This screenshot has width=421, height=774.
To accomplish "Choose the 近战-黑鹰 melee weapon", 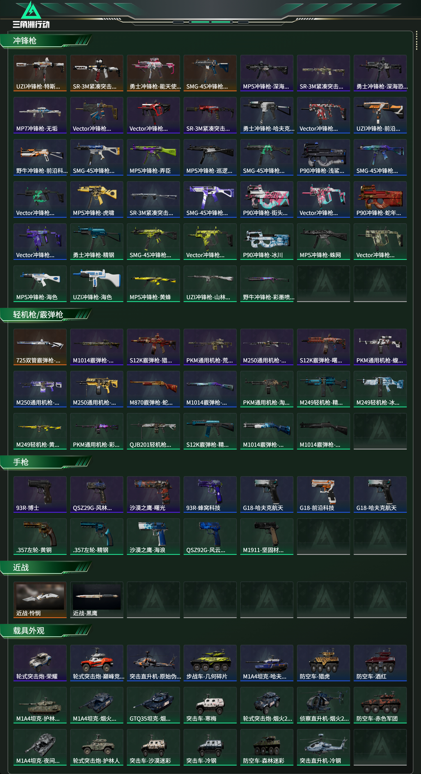I will click(97, 600).
